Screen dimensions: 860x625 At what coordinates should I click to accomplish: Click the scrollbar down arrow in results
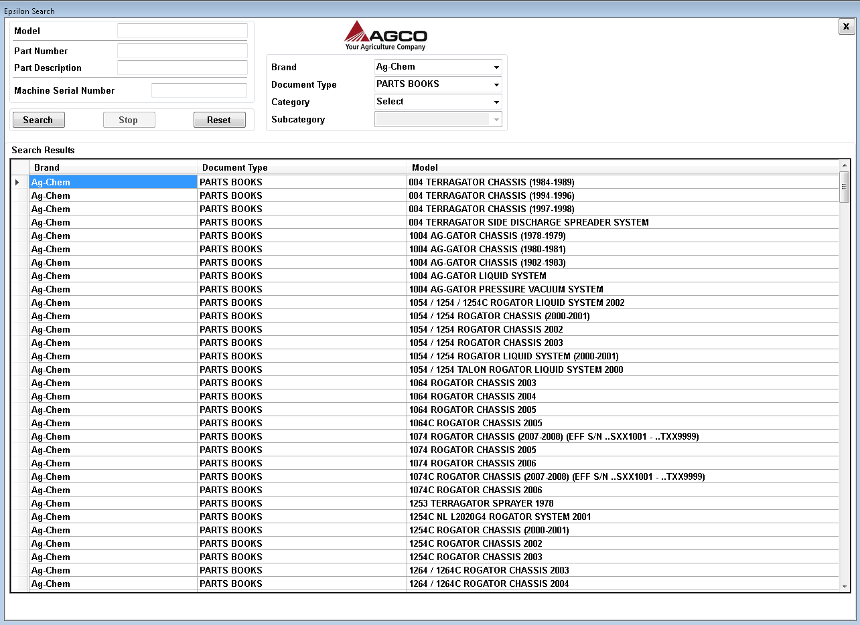click(x=844, y=586)
